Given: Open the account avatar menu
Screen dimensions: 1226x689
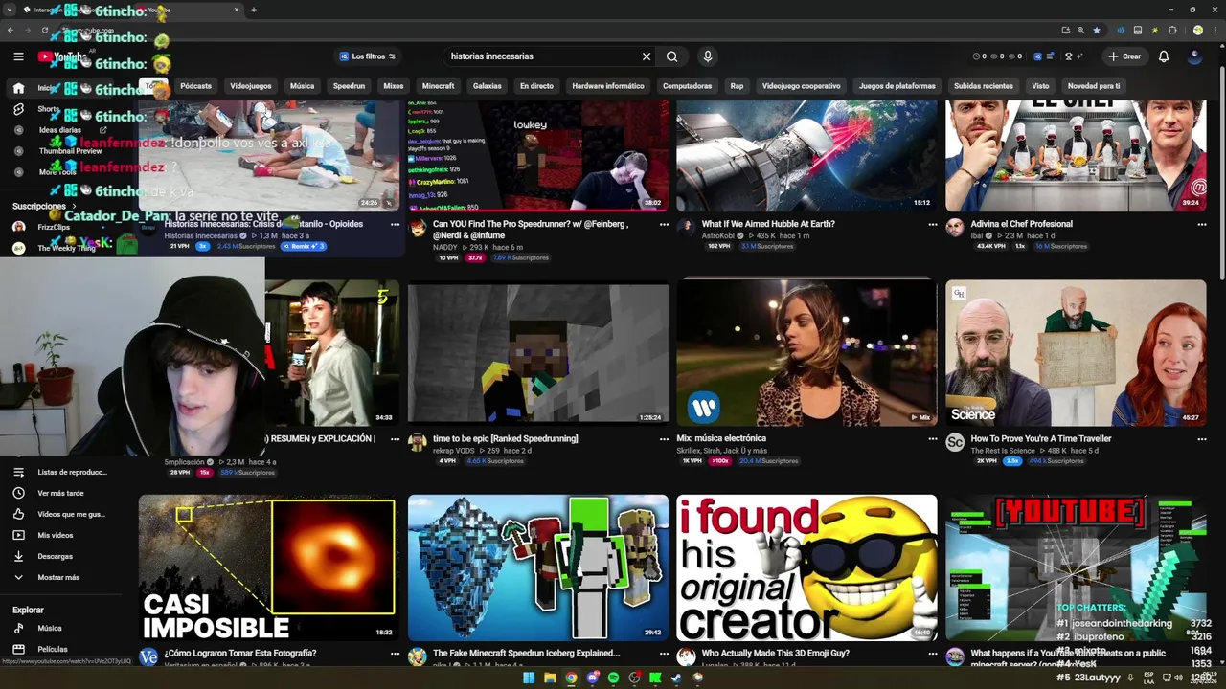Looking at the screenshot, I should point(1194,56).
